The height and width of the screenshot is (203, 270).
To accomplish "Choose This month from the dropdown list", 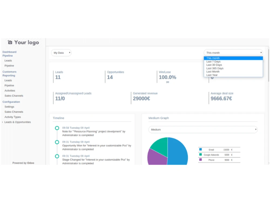I will coord(233,58).
